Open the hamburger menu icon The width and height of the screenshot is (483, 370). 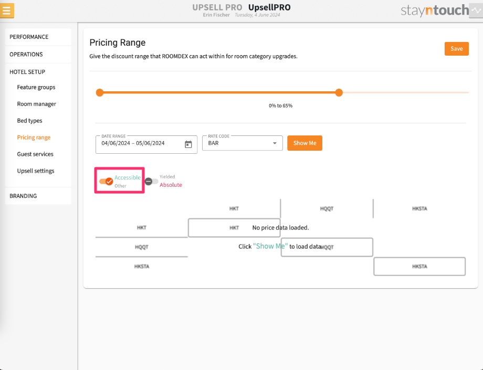tap(7, 10)
